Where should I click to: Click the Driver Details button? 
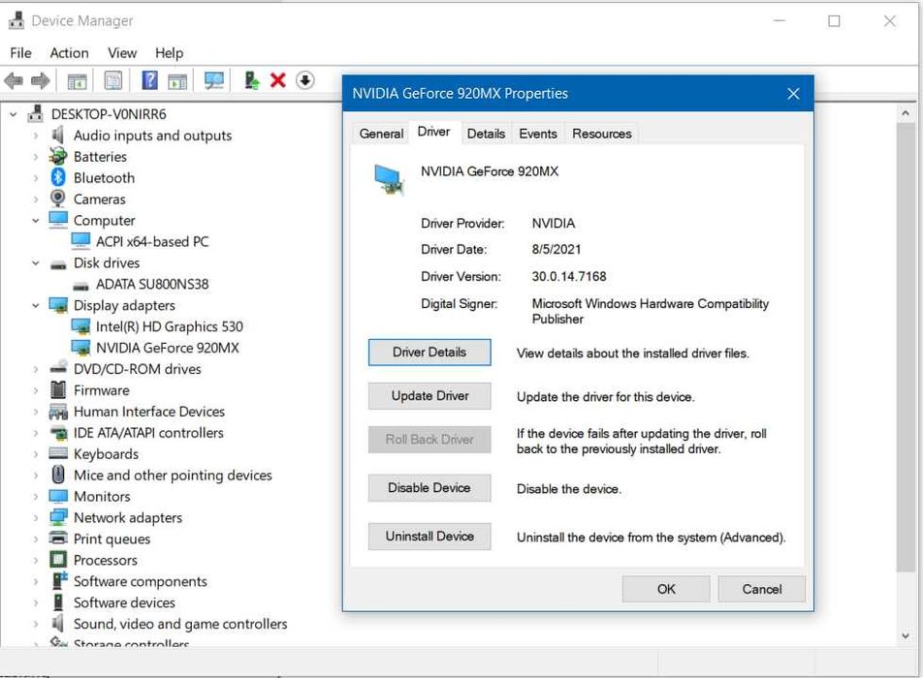click(x=430, y=353)
